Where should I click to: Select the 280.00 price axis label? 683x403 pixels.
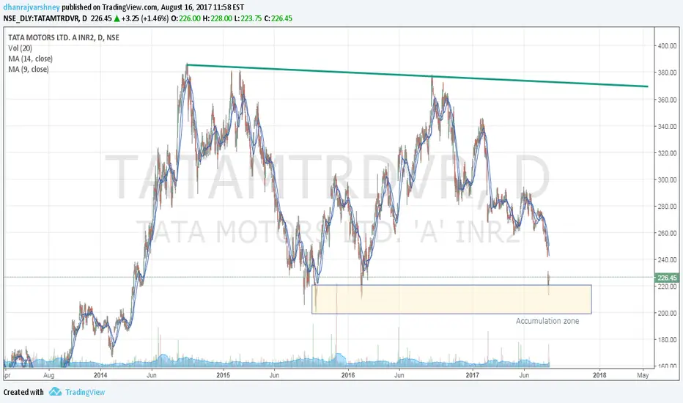[668, 206]
